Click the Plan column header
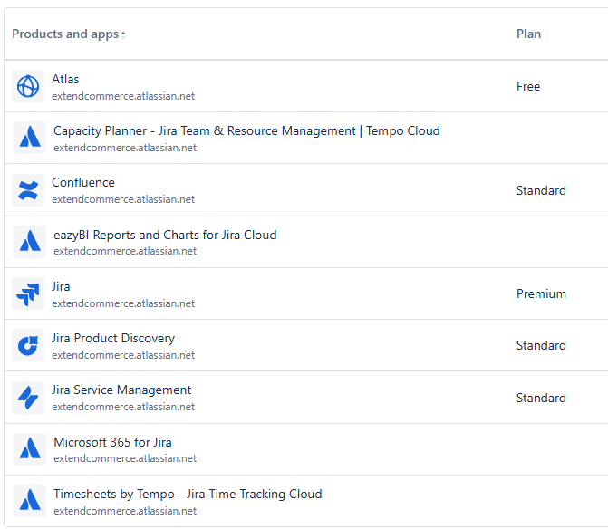This screenshot has height=529, width=608. coord(528,34)
